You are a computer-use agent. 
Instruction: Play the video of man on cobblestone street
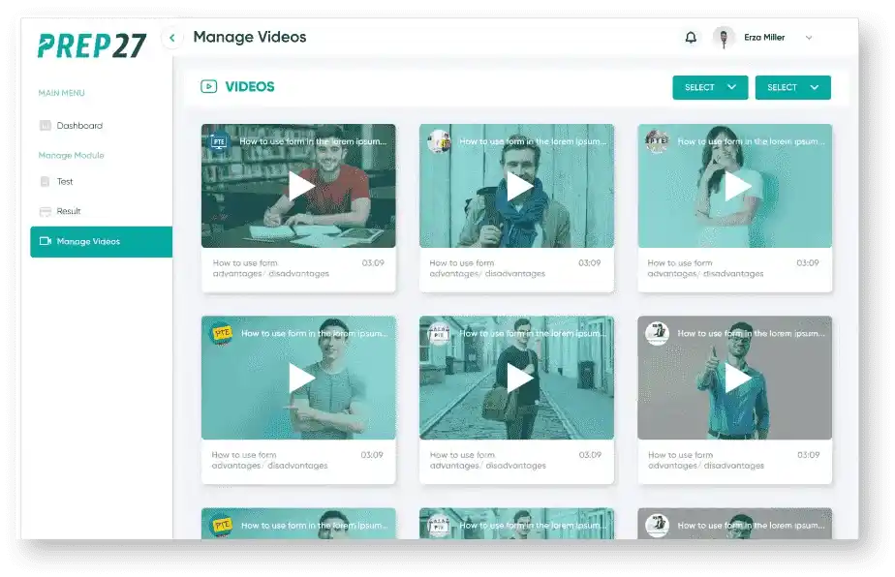(519, 378)
